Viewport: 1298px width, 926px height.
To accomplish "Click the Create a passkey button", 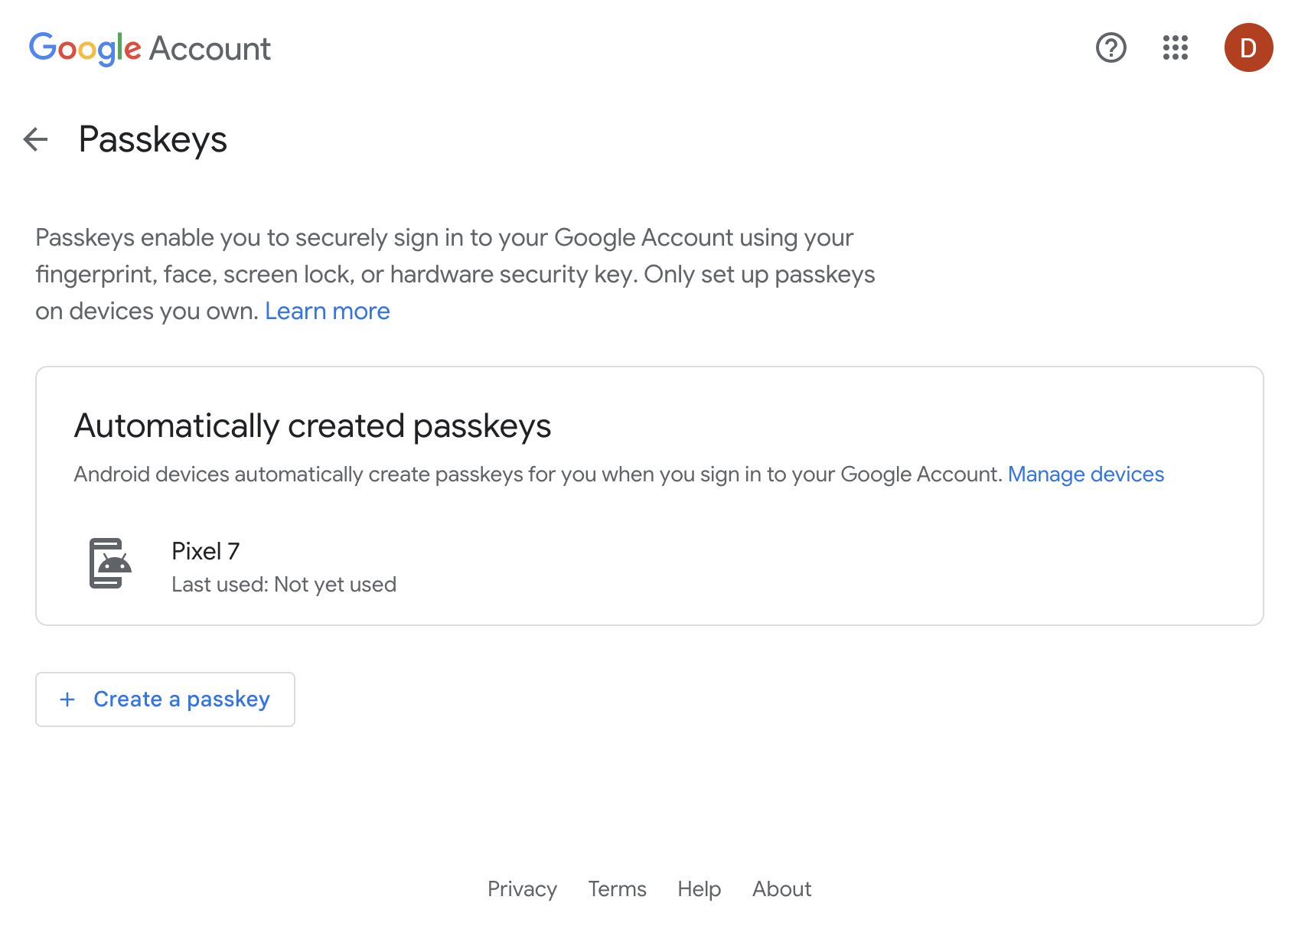I will pyautogui.click(x=165, y=699).
